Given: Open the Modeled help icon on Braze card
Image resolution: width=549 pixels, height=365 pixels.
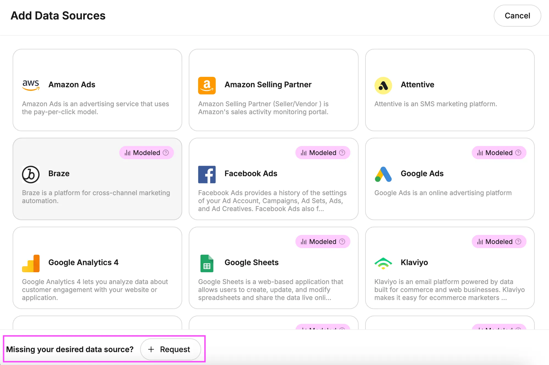Looking at the screenshot, I should pos(166,153).
